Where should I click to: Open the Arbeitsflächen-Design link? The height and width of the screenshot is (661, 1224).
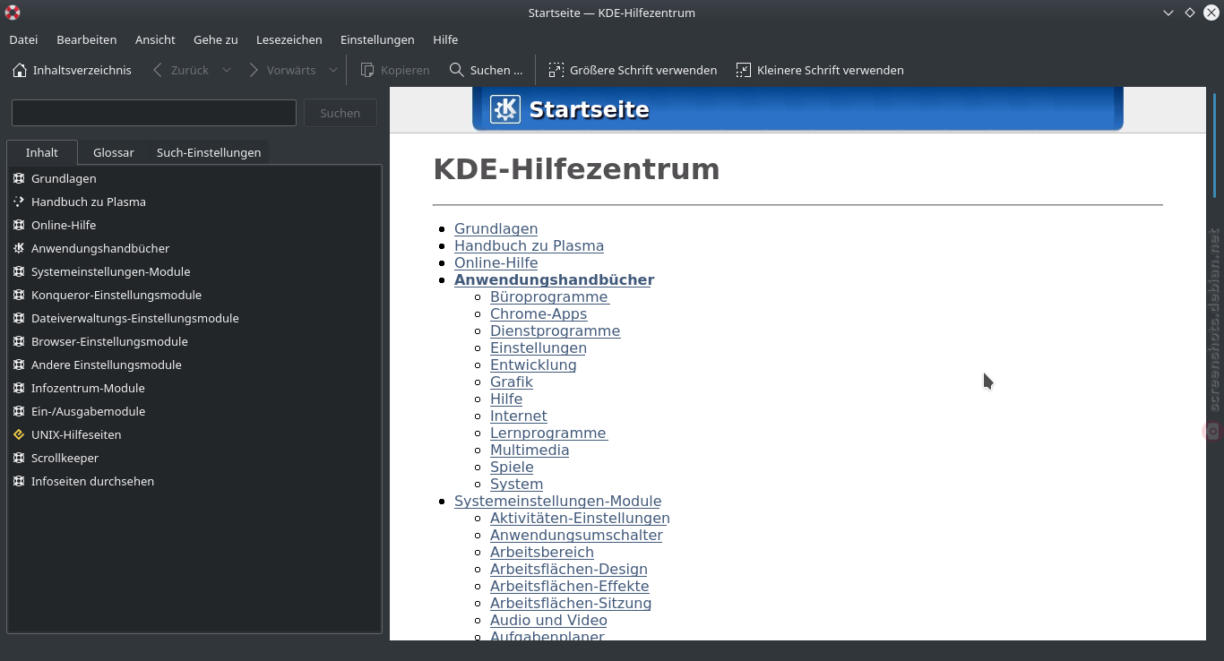click(x=568, y=569)
